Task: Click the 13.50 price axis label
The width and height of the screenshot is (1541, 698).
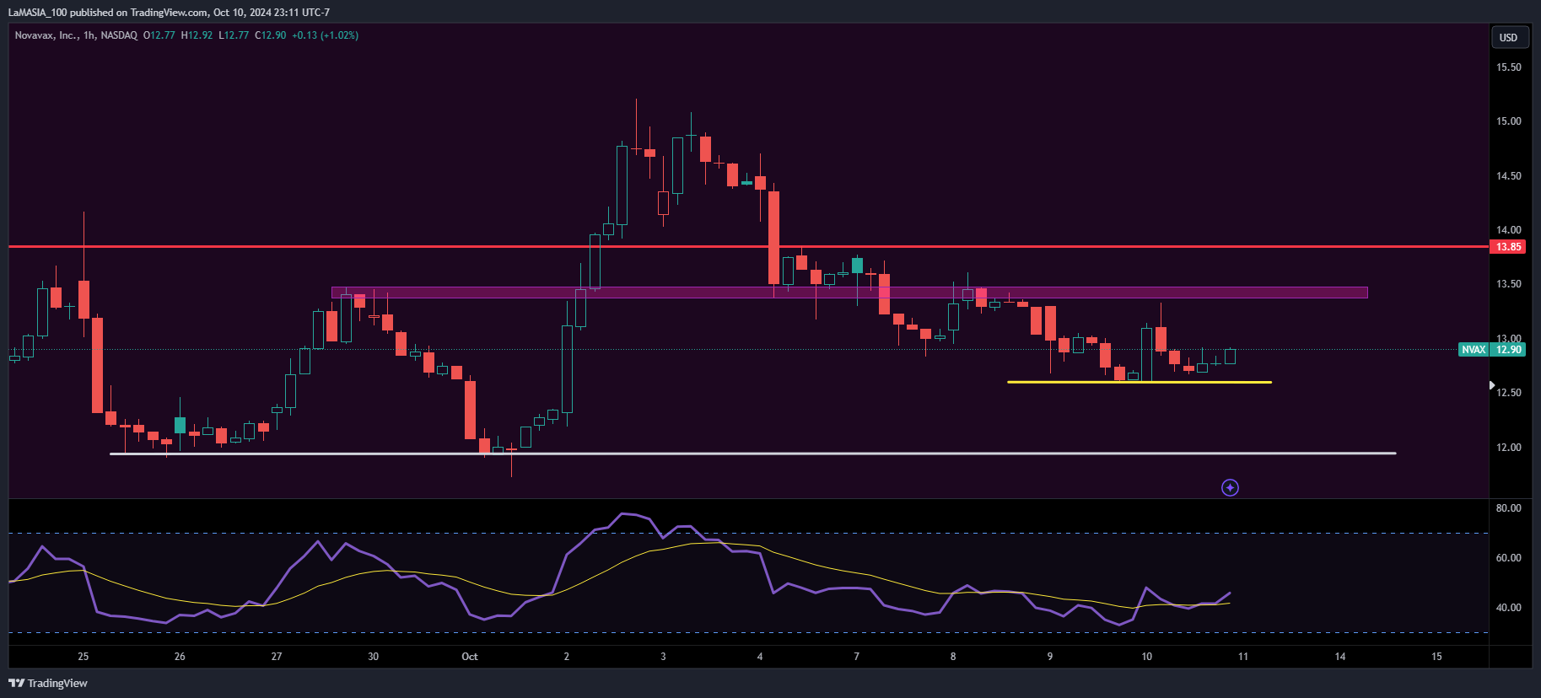Action: pyautogui.click(x=1508, y=284)
